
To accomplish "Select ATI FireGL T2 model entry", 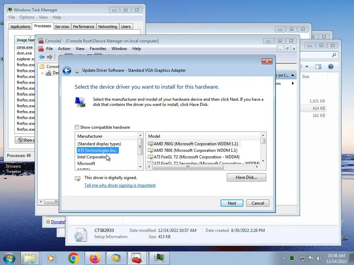I will tap(194, 157).
